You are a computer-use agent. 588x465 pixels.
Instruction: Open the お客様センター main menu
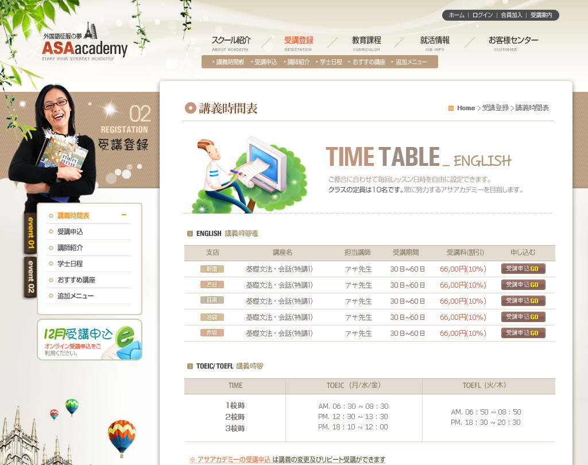point(513,41)
